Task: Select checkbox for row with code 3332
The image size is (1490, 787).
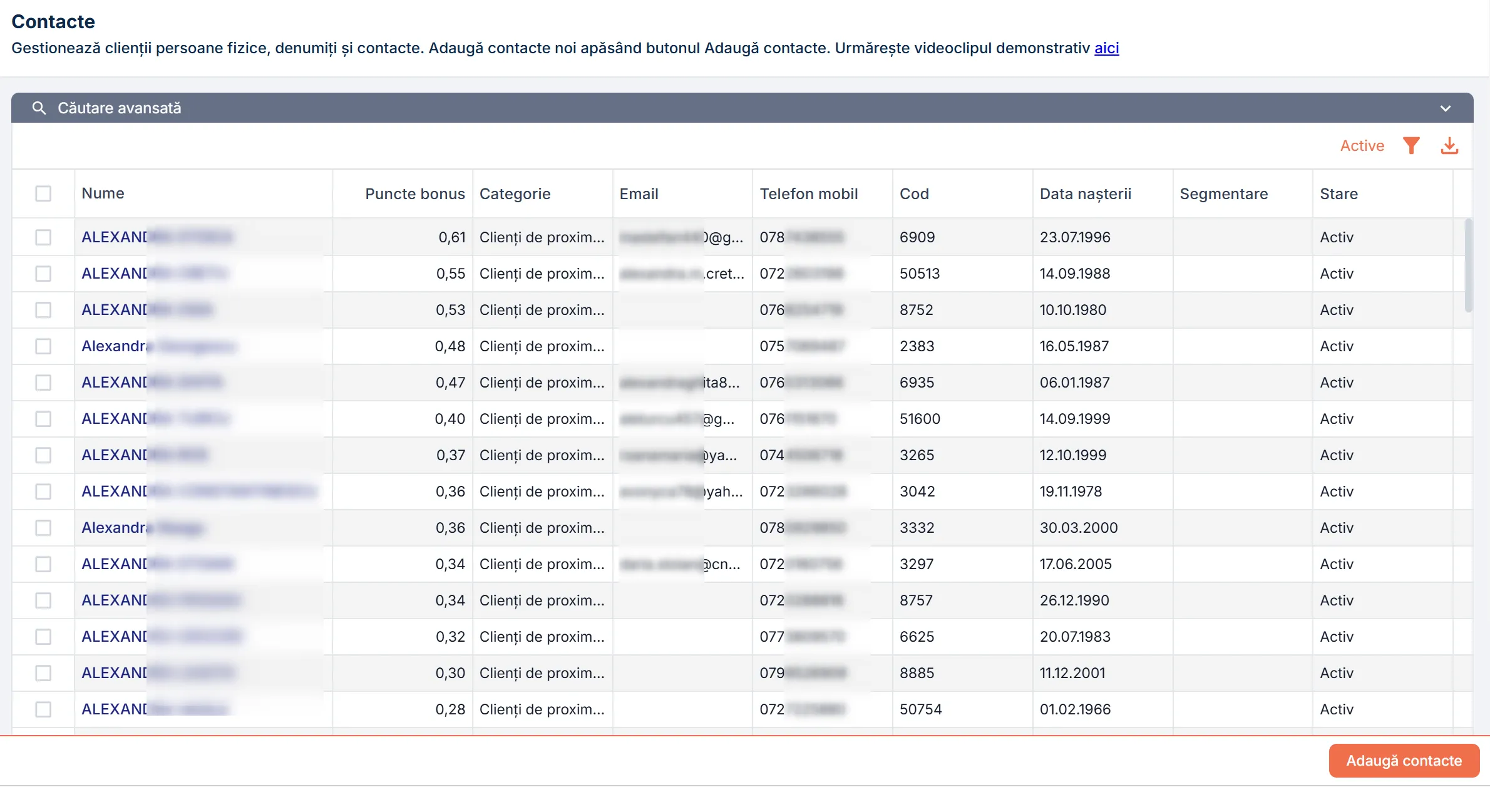Action: [43, 528]
